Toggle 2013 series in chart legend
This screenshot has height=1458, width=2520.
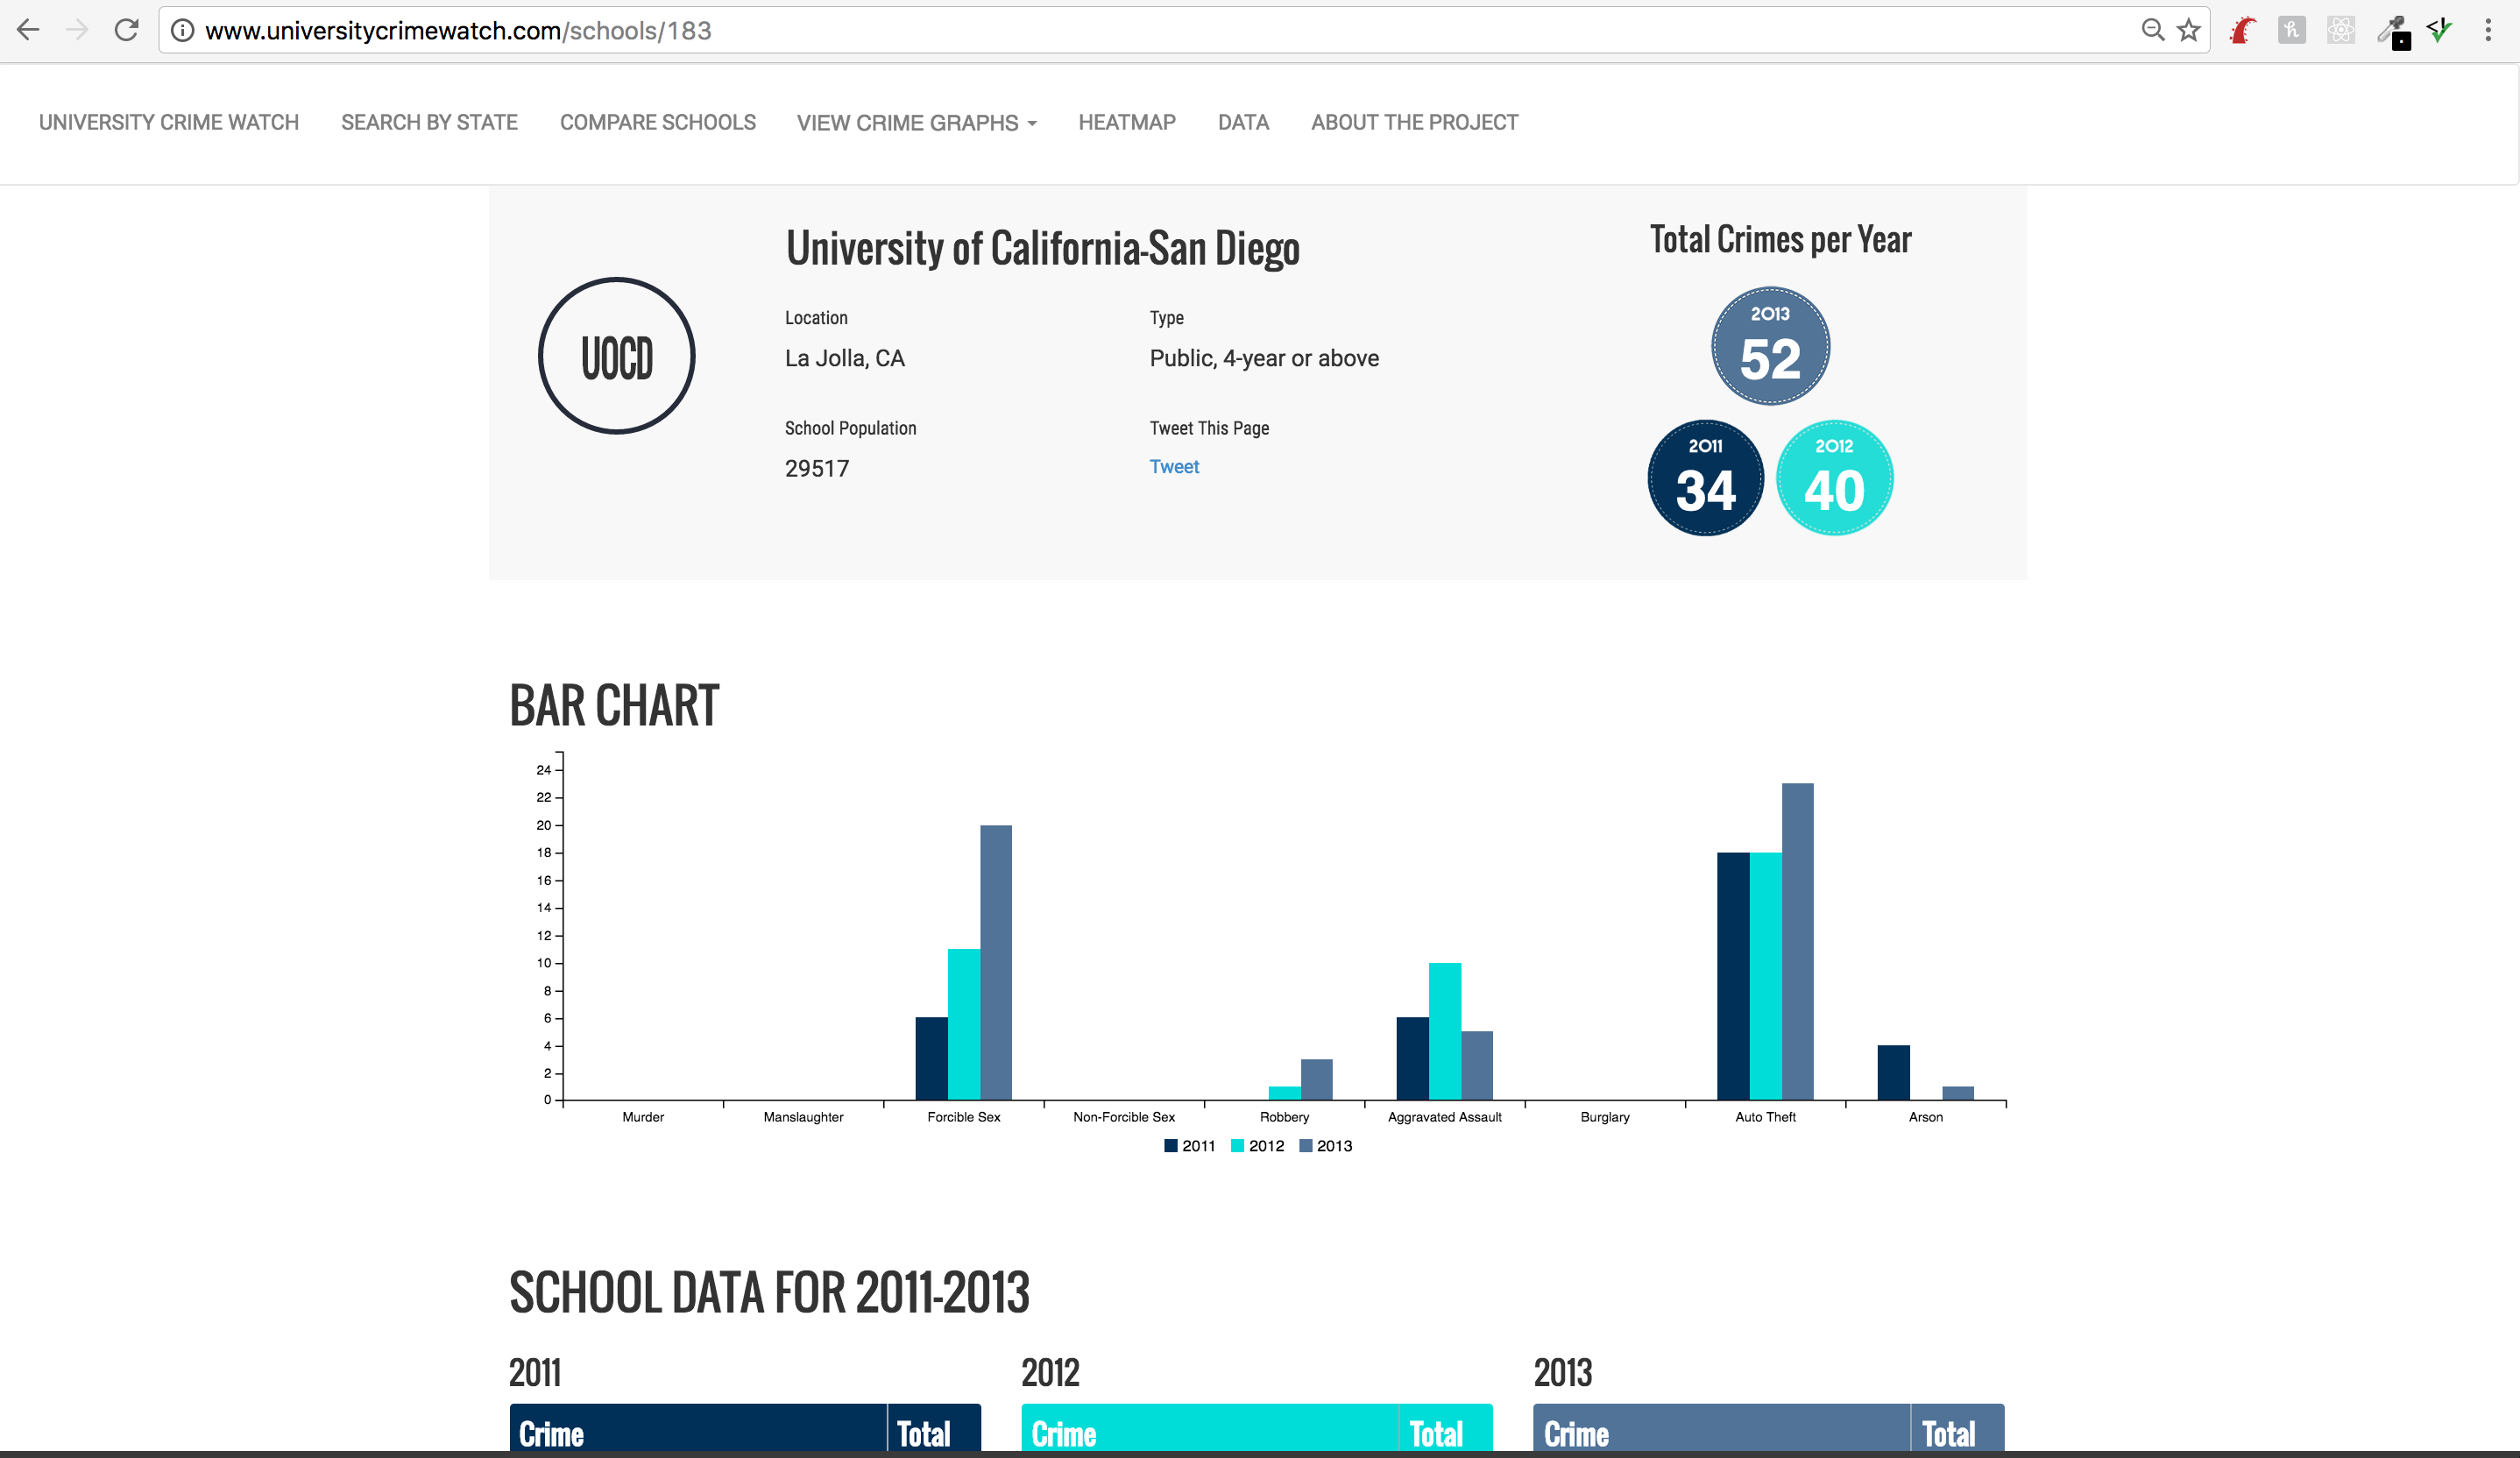pyautogui.click(x=1325, y=1146)
